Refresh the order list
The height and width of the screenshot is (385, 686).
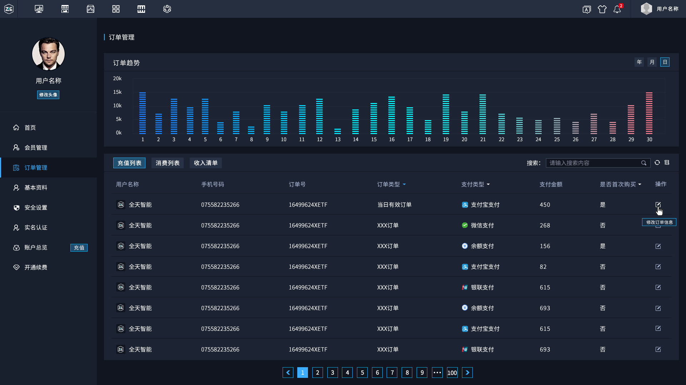click(x=657, y=163)
